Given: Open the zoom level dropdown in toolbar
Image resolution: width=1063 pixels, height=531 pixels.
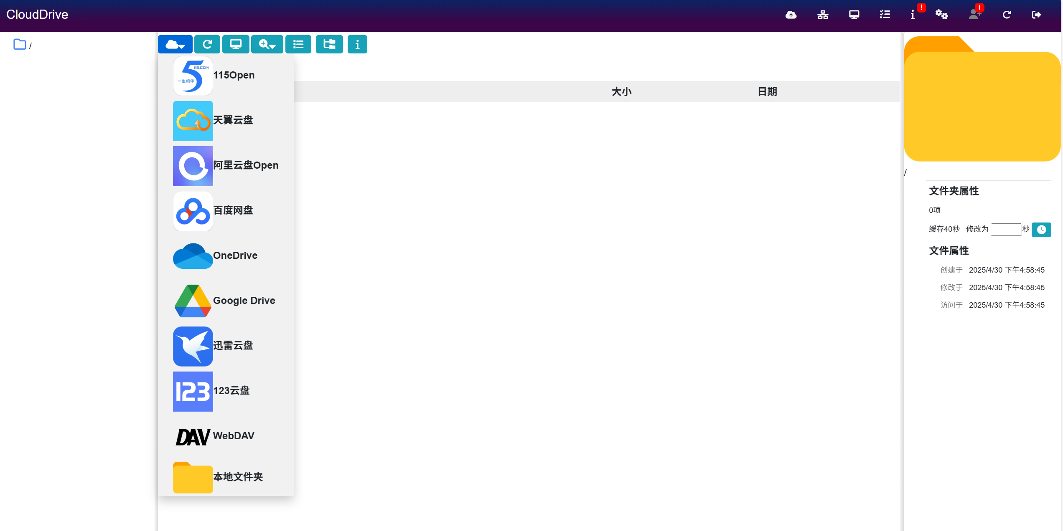Looking at the screenshot, I should 267,44.
